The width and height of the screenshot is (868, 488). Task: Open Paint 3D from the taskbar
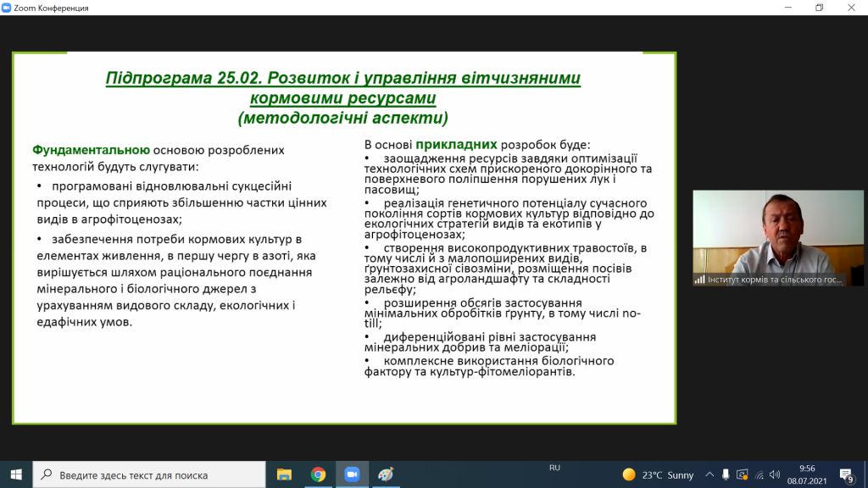point(386,474)
